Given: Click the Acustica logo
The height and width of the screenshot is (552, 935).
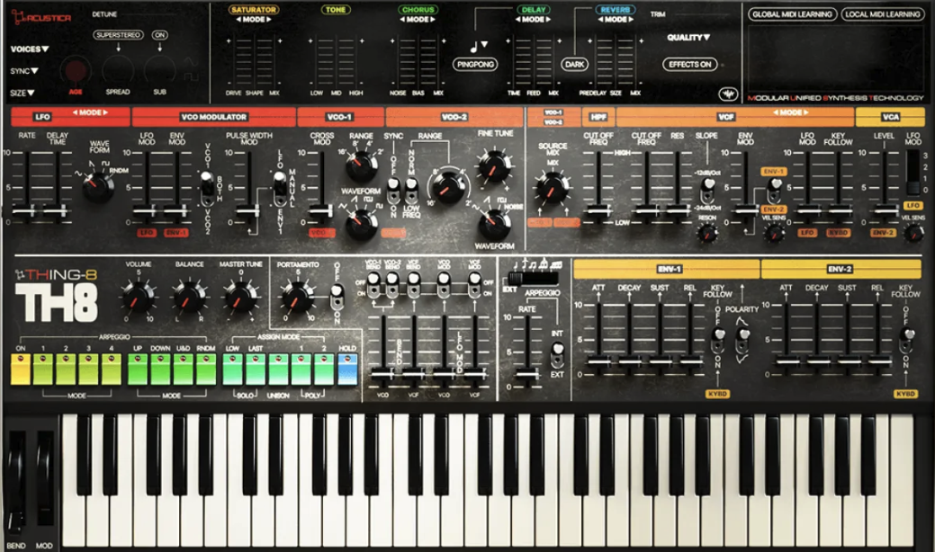Looking at the screenshot, I should [40, 16].
